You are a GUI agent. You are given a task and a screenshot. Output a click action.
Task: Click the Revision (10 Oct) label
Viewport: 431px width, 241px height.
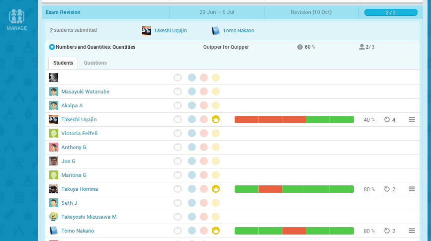point(311,12)
